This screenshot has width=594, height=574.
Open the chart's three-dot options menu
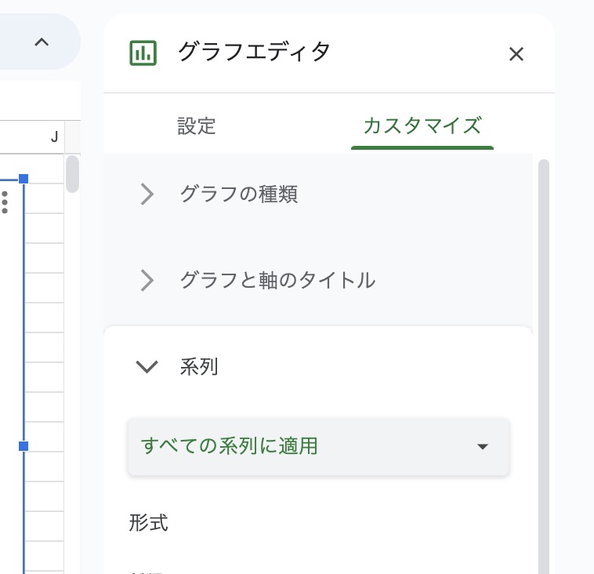click(5, 202)
